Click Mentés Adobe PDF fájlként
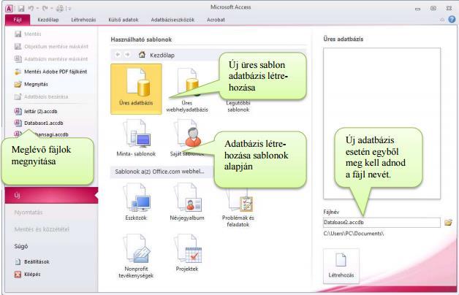 click(51, 72)
